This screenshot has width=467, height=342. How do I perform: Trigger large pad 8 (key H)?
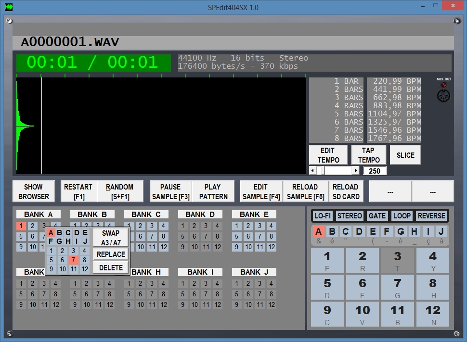433,288
